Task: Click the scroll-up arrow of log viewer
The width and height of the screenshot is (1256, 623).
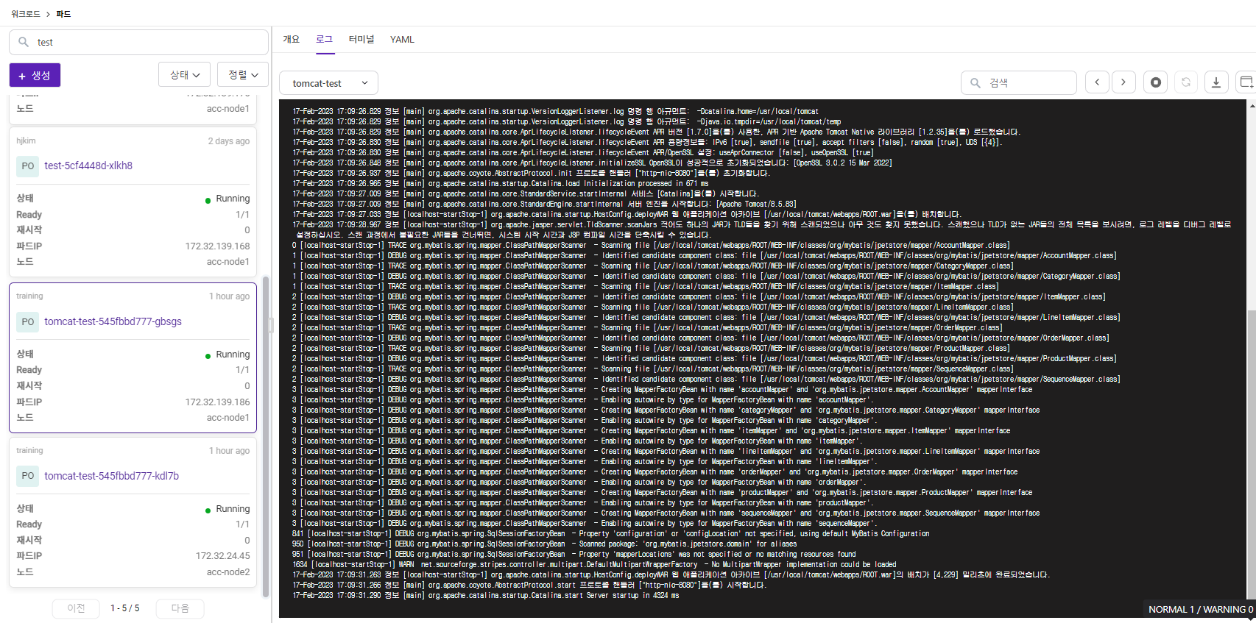Action: [x=1252, y=105]
